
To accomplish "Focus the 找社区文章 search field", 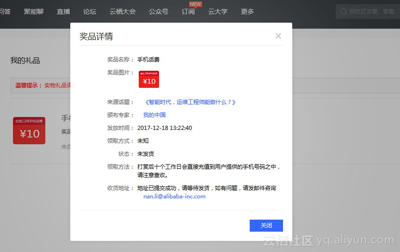I will (x=368, y=12).
